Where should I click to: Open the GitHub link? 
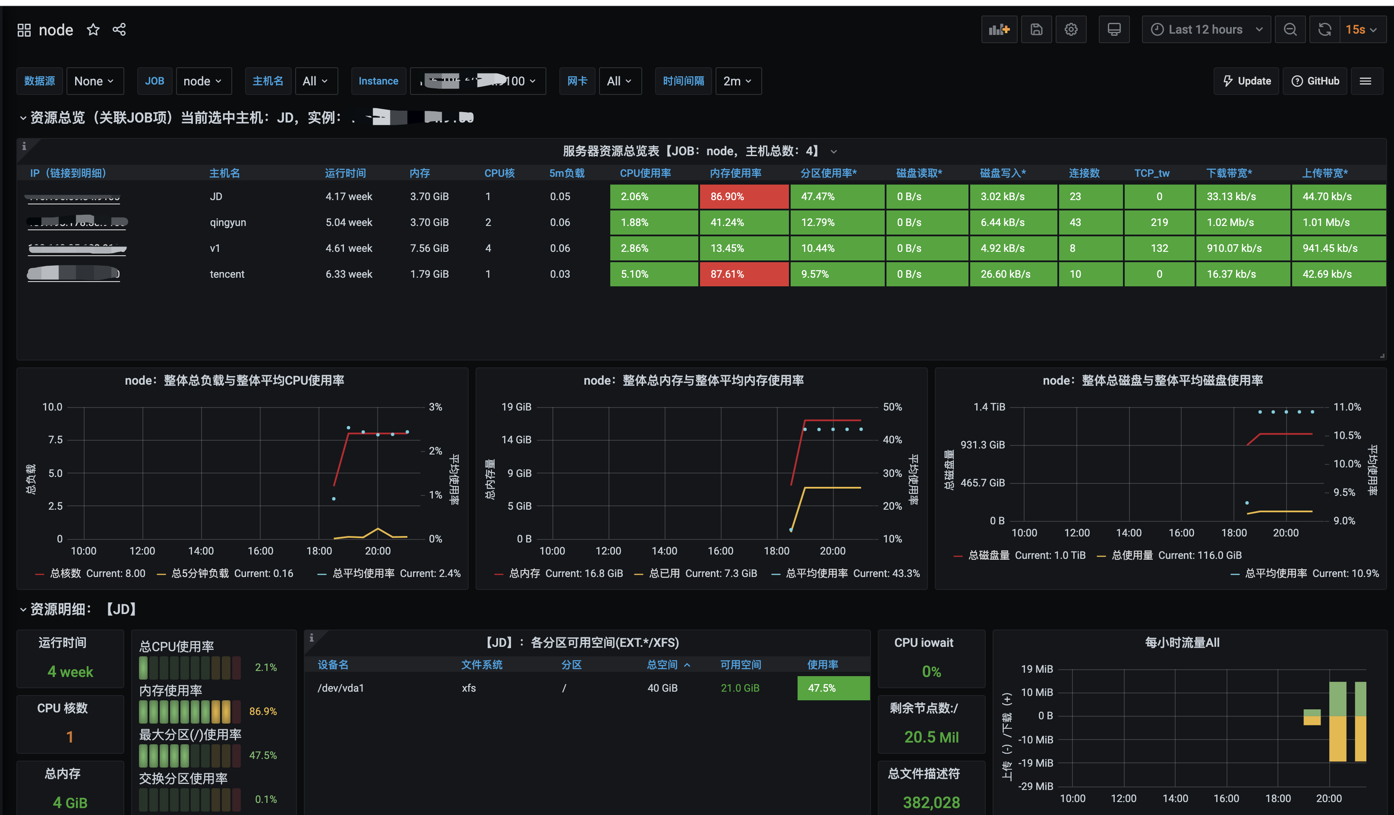click(x=1315, y=81)
